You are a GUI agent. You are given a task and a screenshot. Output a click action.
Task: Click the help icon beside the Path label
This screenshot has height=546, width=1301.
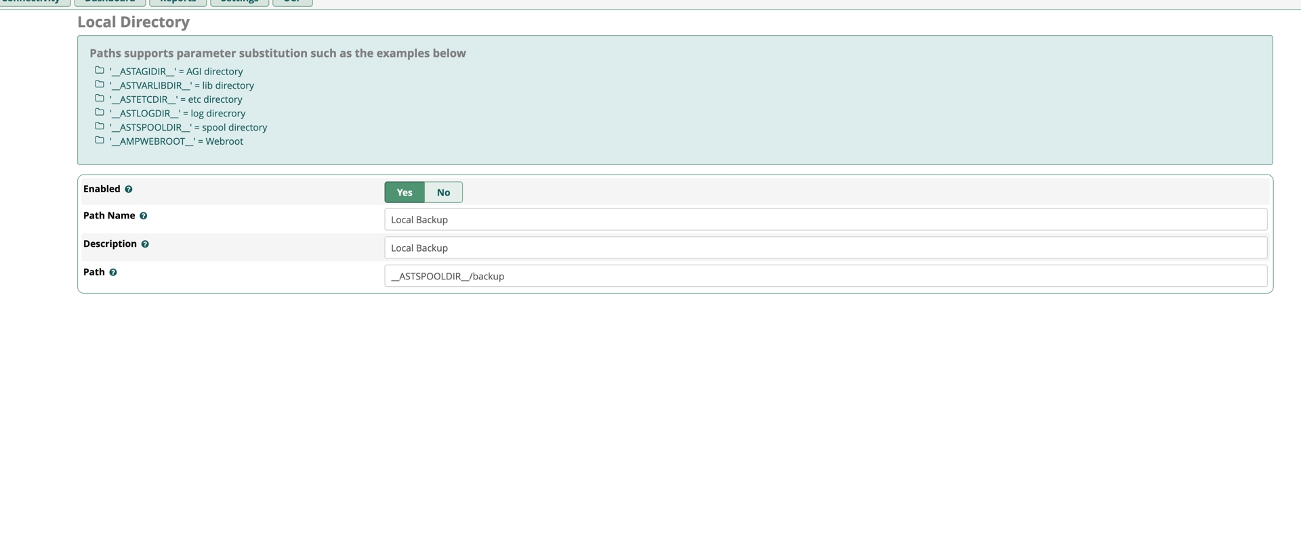[x=113, y=273]
